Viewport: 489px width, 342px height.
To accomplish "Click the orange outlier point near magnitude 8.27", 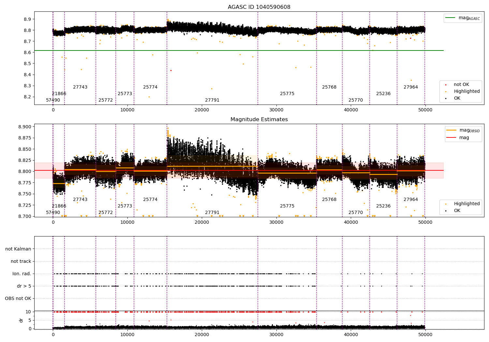I will [212, 89].
